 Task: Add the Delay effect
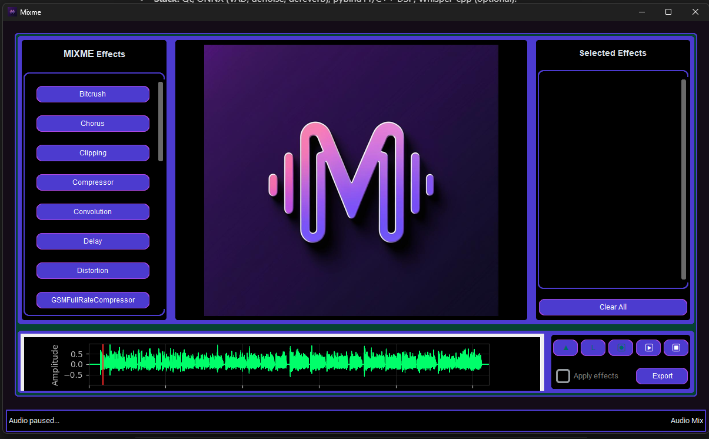point(93,241)
